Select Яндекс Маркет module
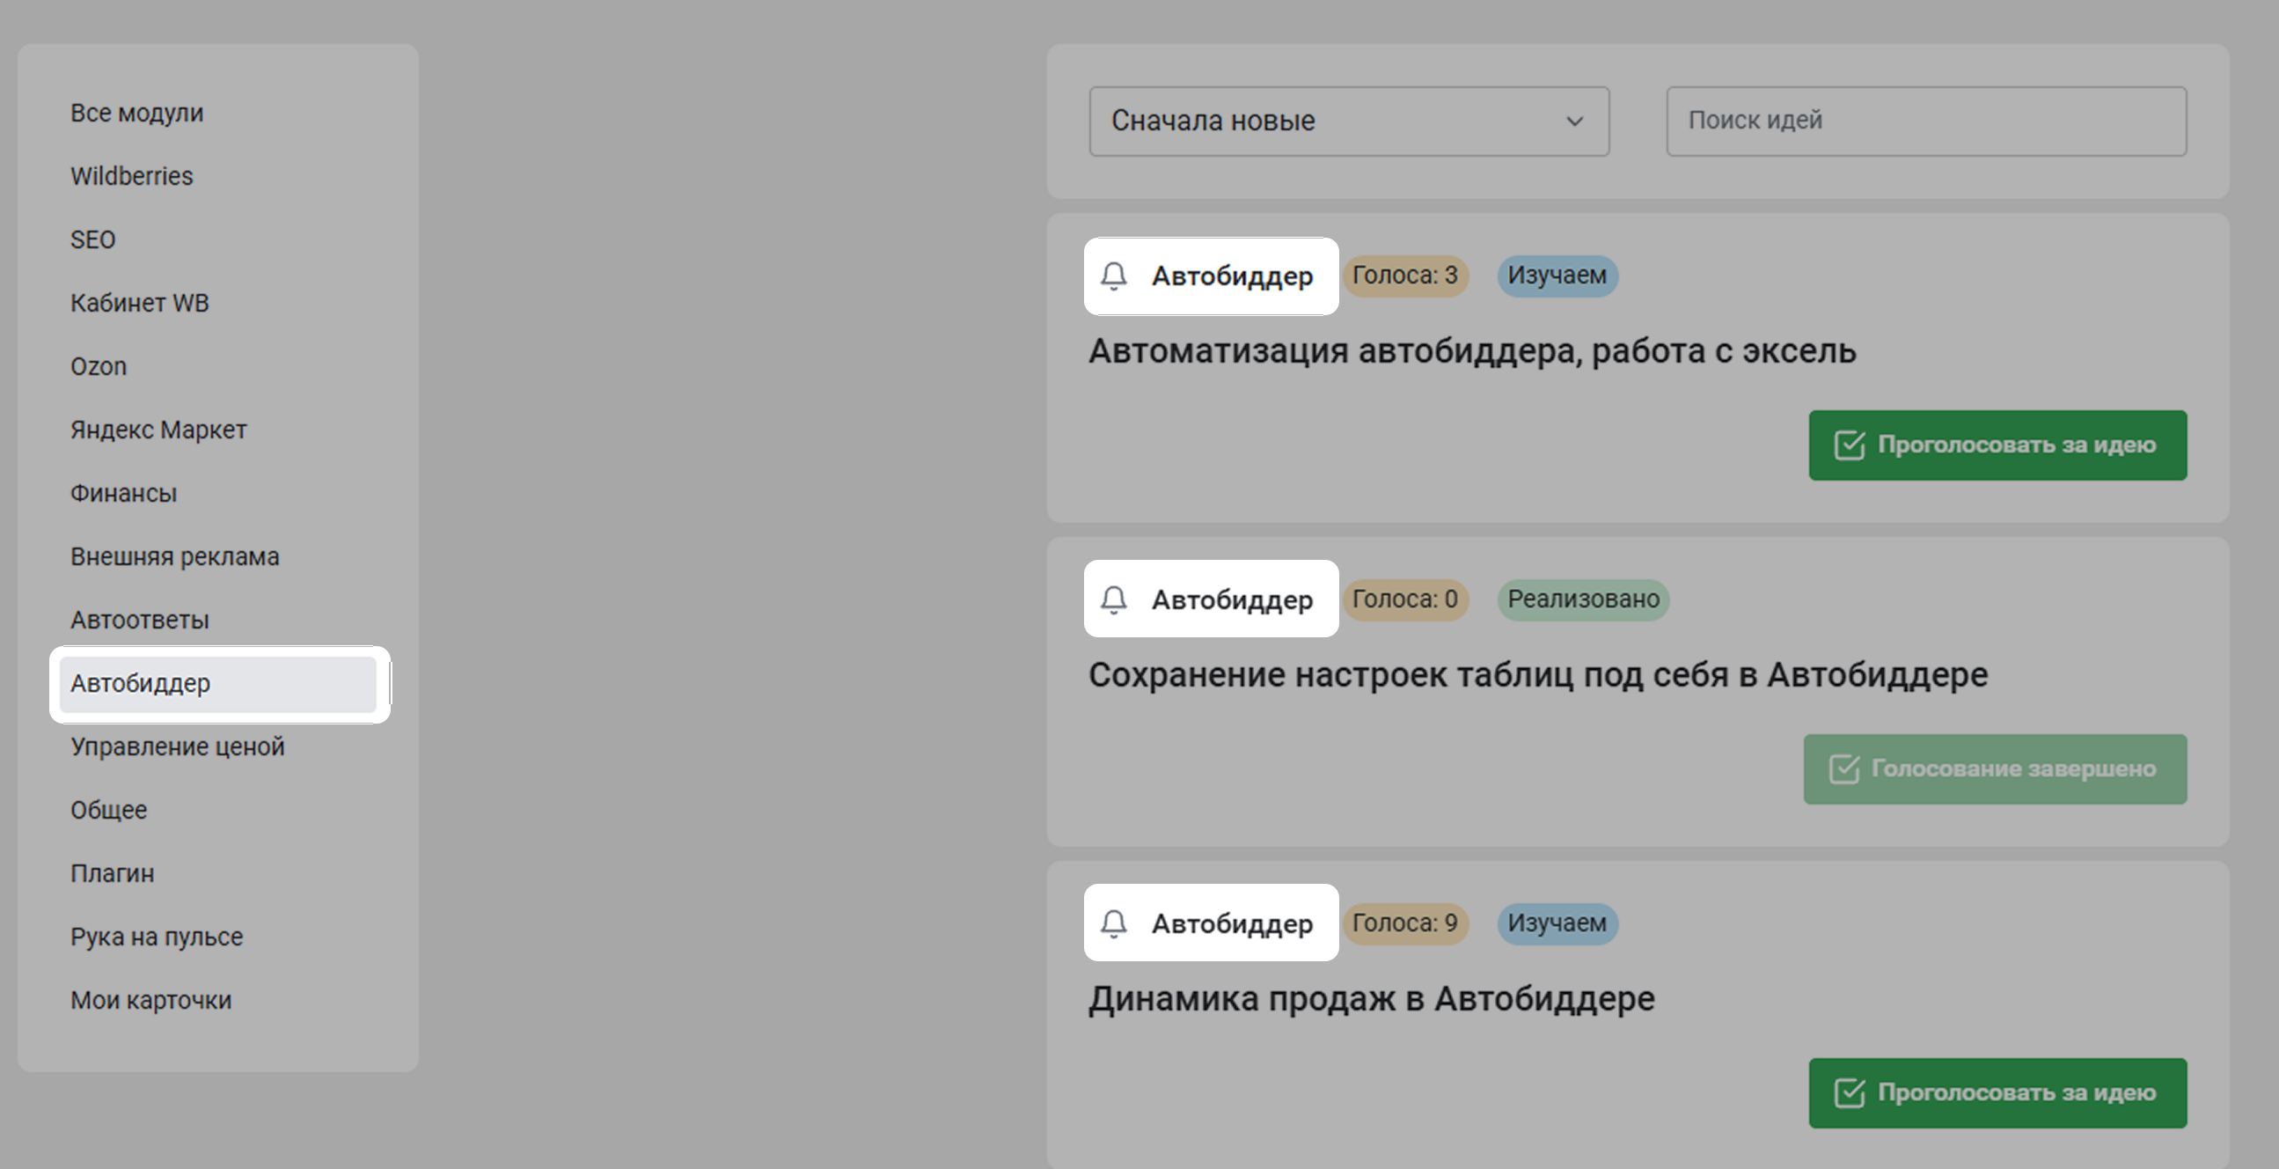 pos(158,430)
